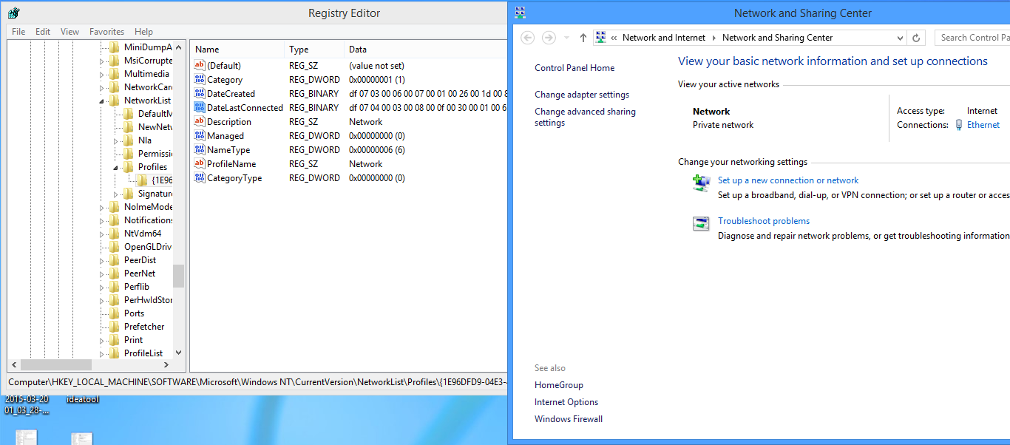Select the CategoryType DWORD value icon
Image resolution: width=1010 pixels, height=445 pixels.
[x=199, y=178]
